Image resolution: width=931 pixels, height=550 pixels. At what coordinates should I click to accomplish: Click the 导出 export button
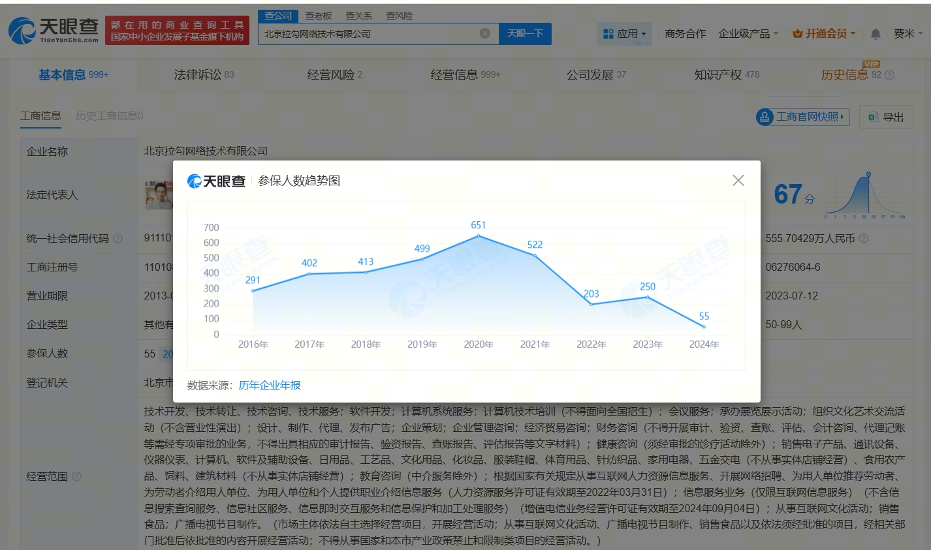tap(886, 117)
